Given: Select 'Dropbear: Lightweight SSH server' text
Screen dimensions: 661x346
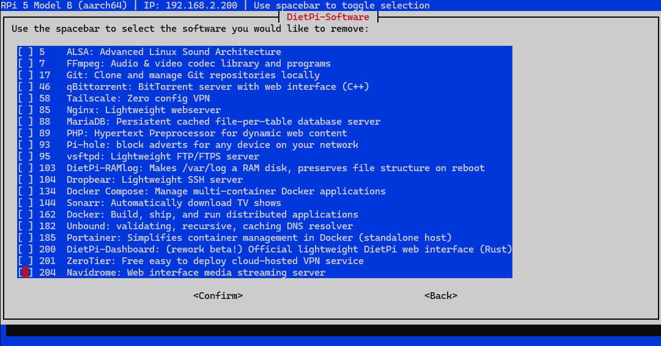Looking at the screenshot, I should click(x=154, y=180).
